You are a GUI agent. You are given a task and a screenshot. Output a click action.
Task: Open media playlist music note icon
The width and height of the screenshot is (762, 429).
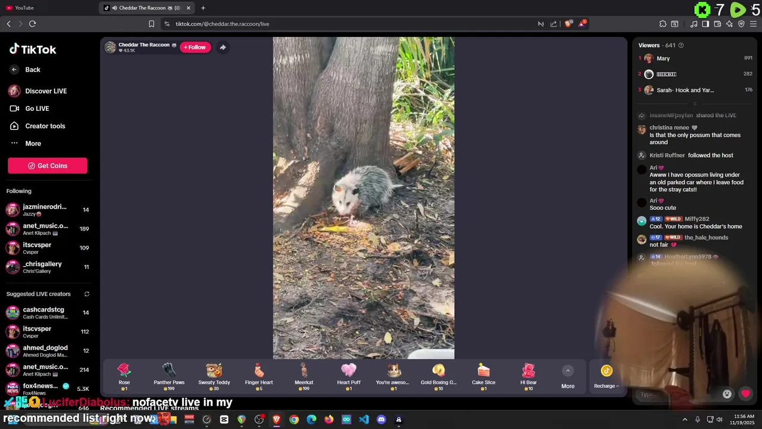coord(694,24)
